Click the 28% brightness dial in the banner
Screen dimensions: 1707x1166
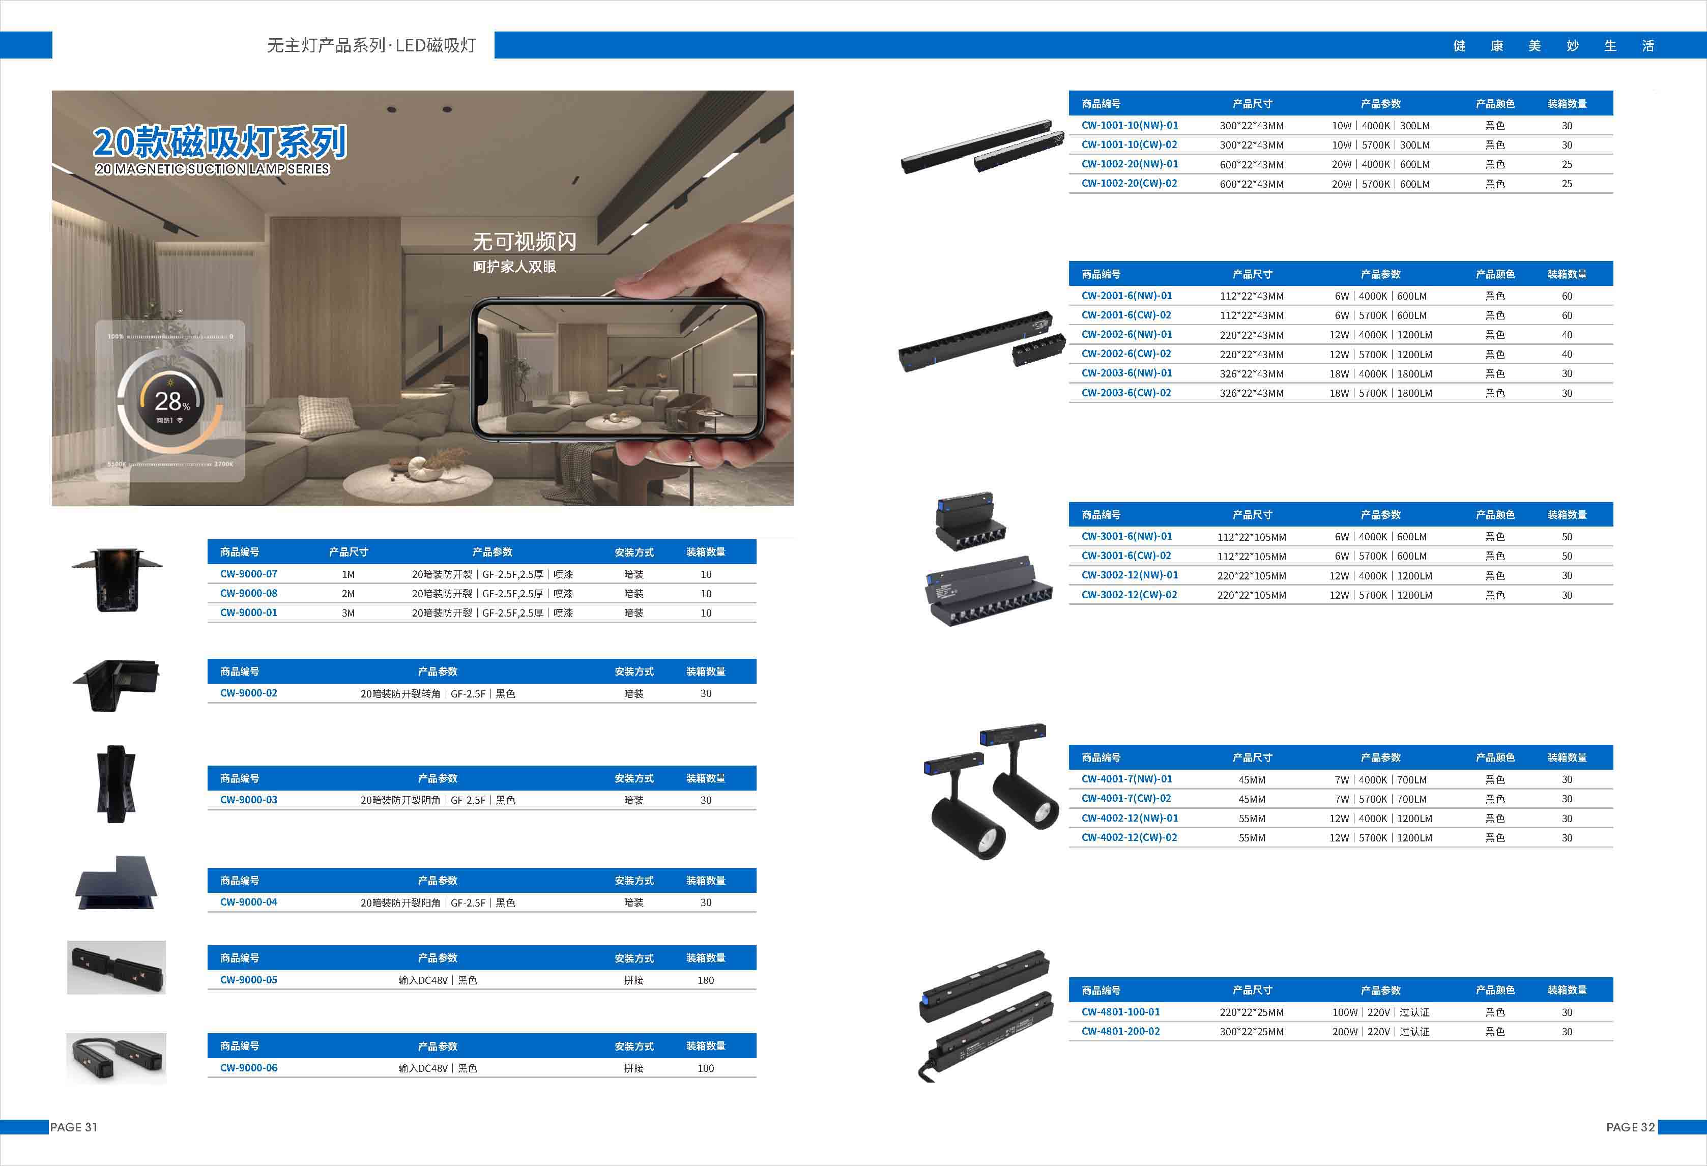(x=170, y=401)
